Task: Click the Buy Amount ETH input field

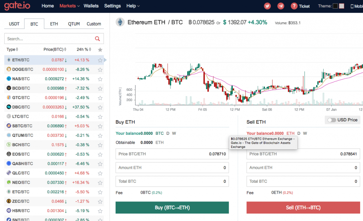Action: point(172,167)
